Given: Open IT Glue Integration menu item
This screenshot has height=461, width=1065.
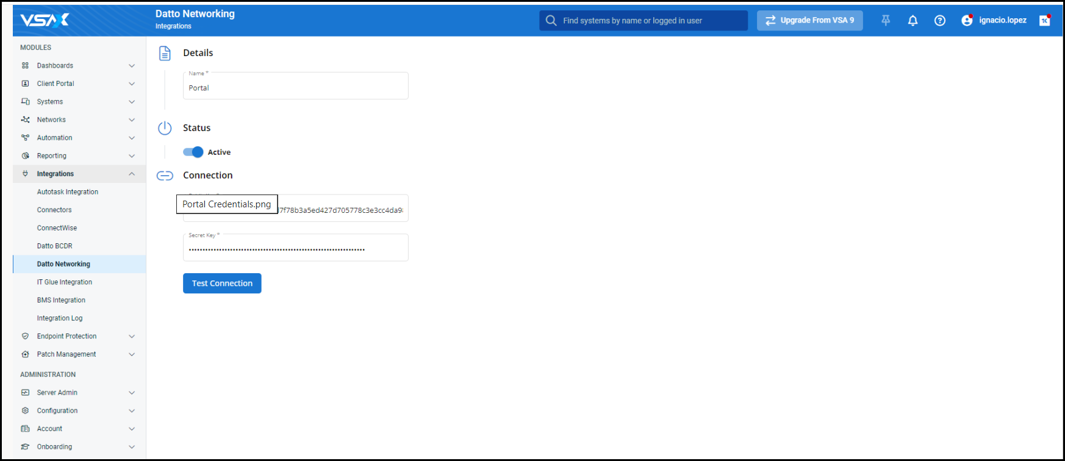Looking at the screenshot, I should pos(79,282).
